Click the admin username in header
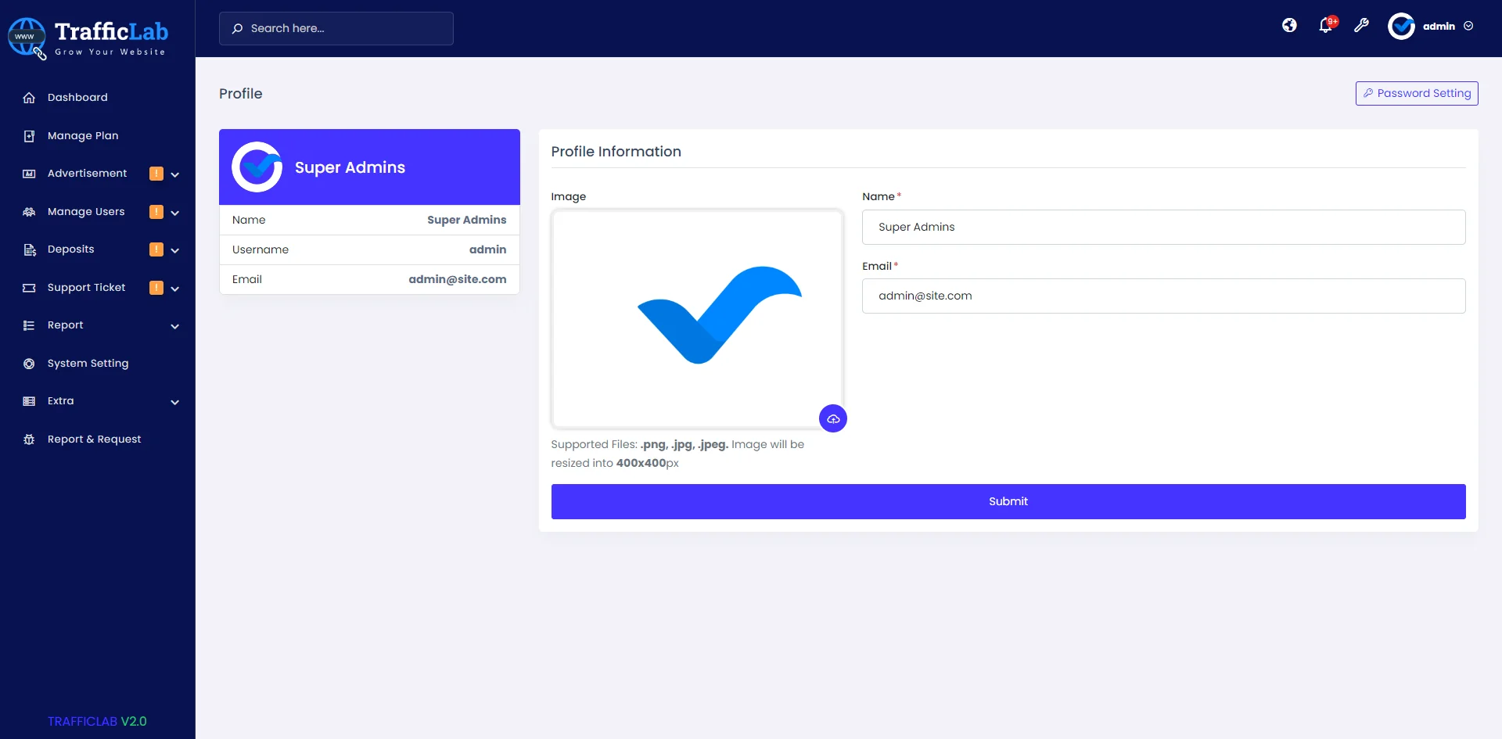The width and height of the screenshot is (1502, 739). 1439,26
